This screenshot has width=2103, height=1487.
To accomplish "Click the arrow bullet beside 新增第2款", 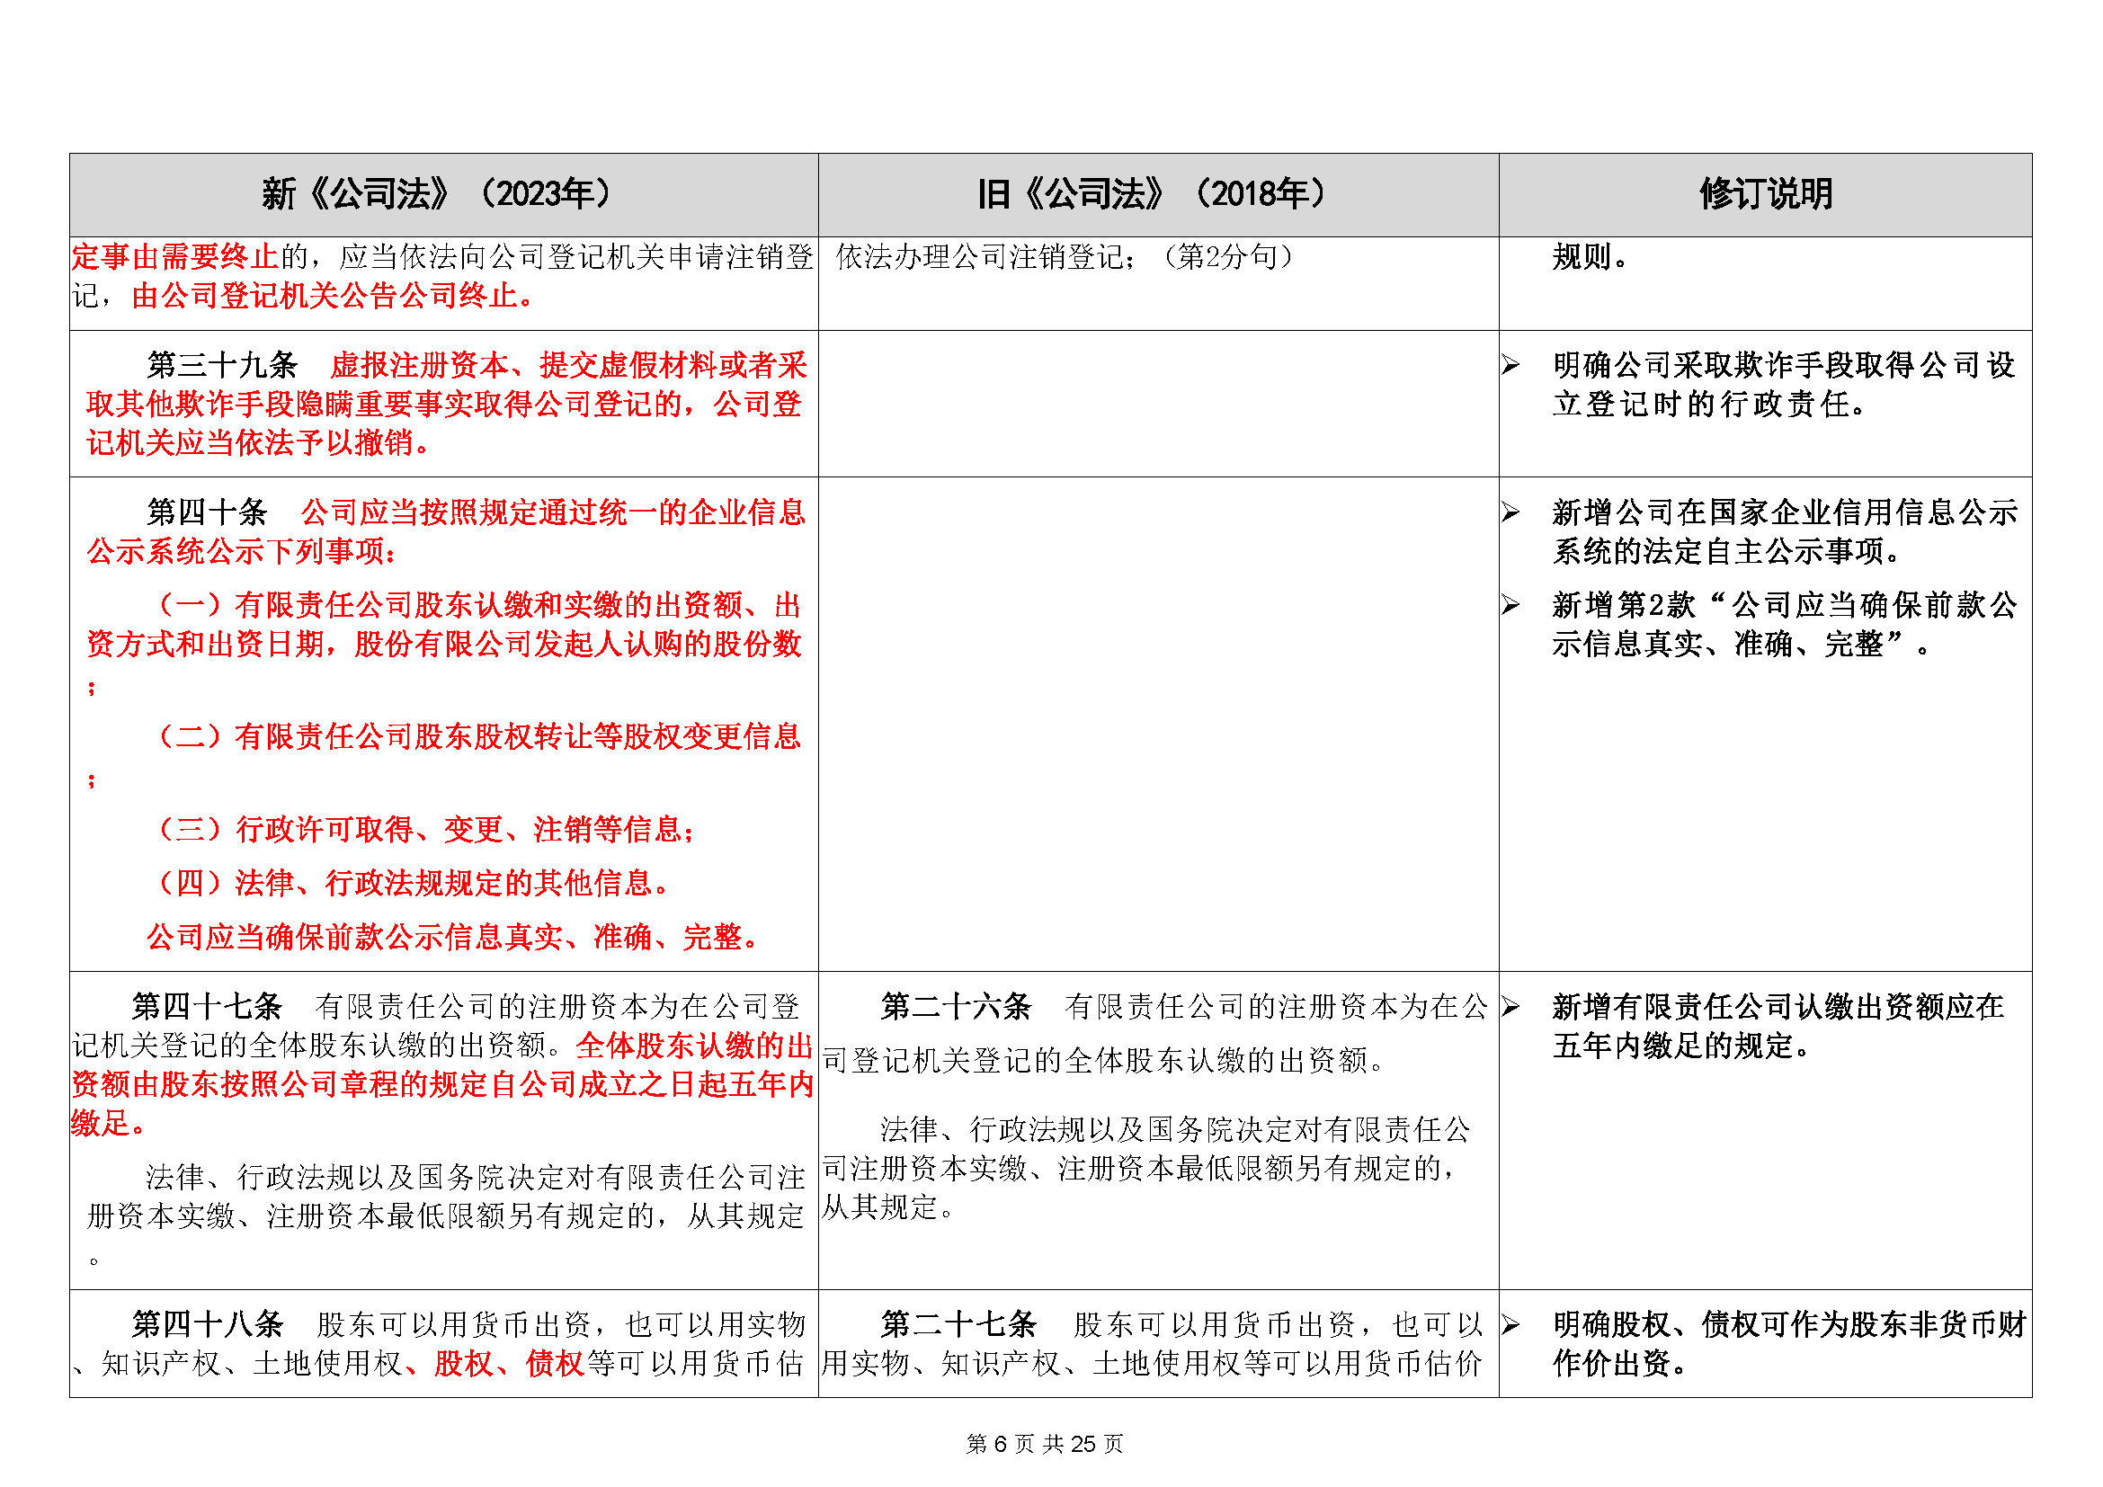I will point(1510,605).
